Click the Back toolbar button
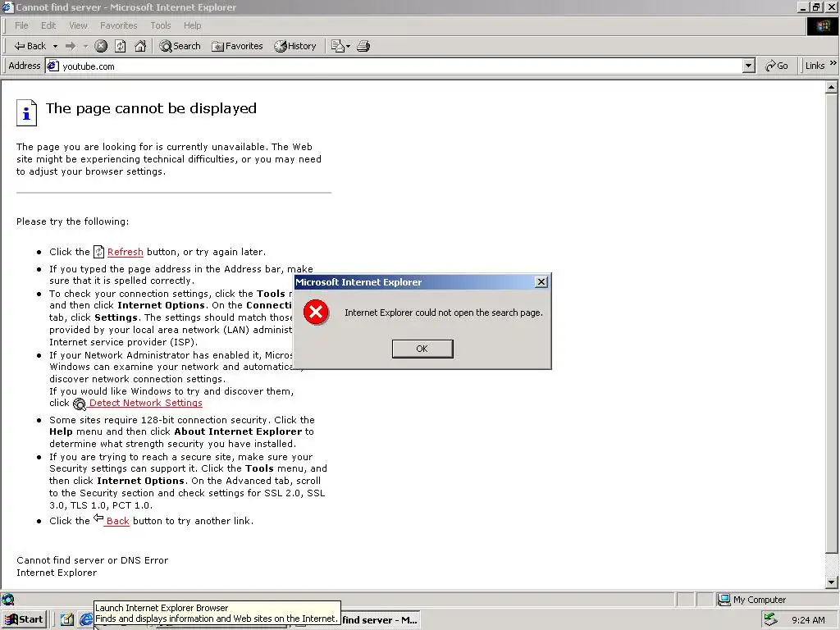Viewport: 840px width, 630px height. (30, 46)
